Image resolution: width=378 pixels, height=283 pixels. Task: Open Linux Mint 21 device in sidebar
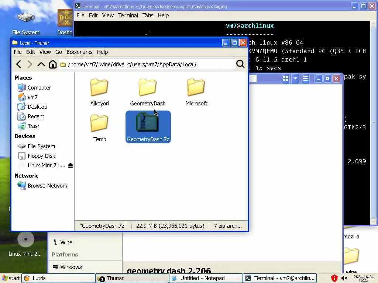coord(41,165)
